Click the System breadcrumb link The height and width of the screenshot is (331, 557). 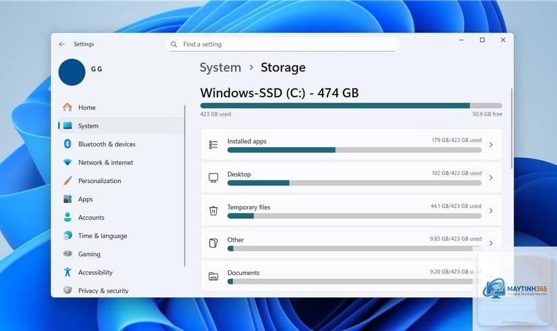pos(220,68)
